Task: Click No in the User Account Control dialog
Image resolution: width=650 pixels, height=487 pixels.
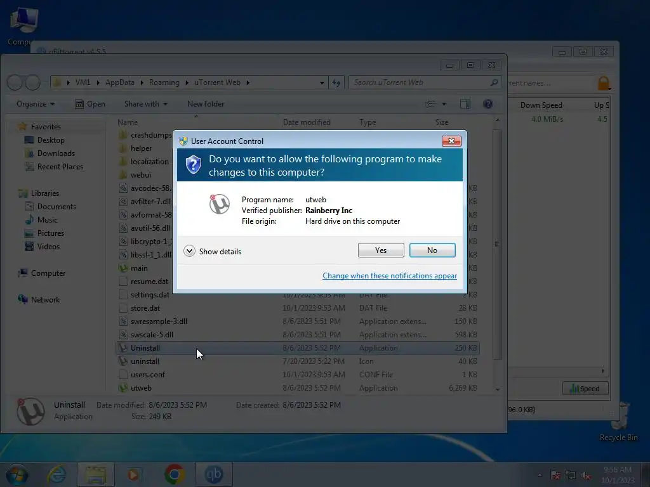Action: click(x=432, y=250)
